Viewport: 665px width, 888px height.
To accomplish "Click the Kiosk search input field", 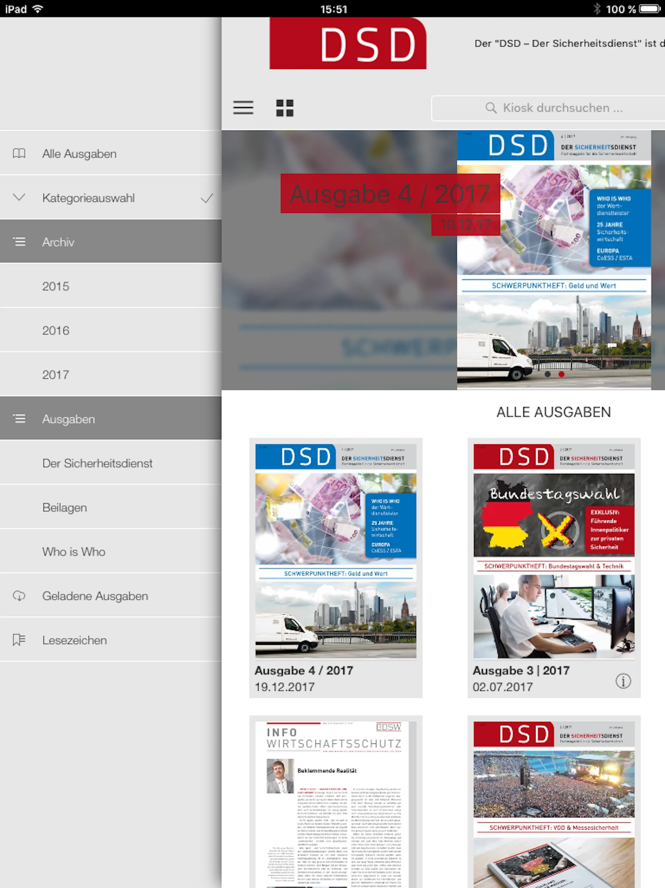I will click(548, 107).
